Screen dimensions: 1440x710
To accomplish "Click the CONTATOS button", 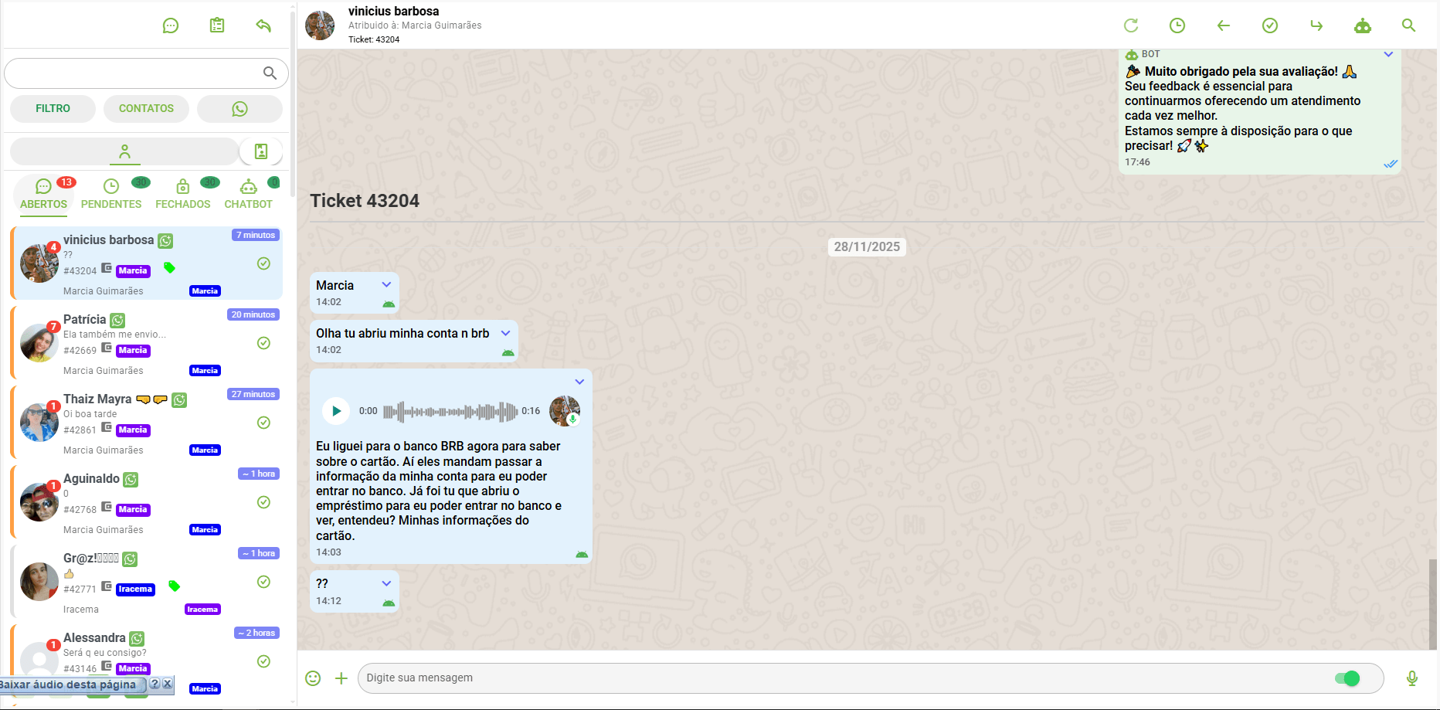I will (x=146, y=109).
